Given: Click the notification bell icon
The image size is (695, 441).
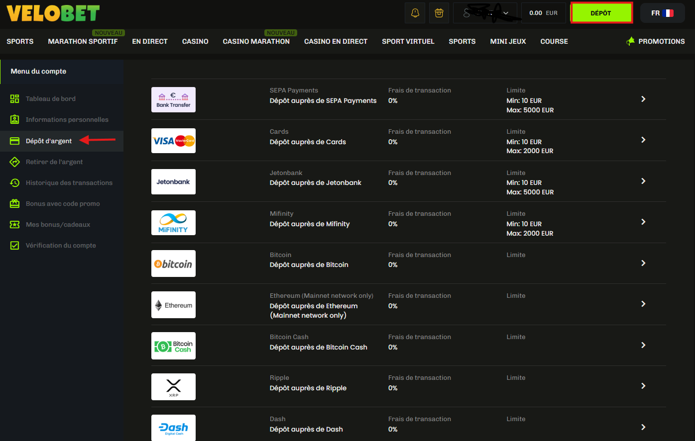Looking at the screenshot, I should click(x=415, y=13).
